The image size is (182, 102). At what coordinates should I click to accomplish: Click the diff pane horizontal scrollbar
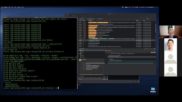(x=131, y=63)
